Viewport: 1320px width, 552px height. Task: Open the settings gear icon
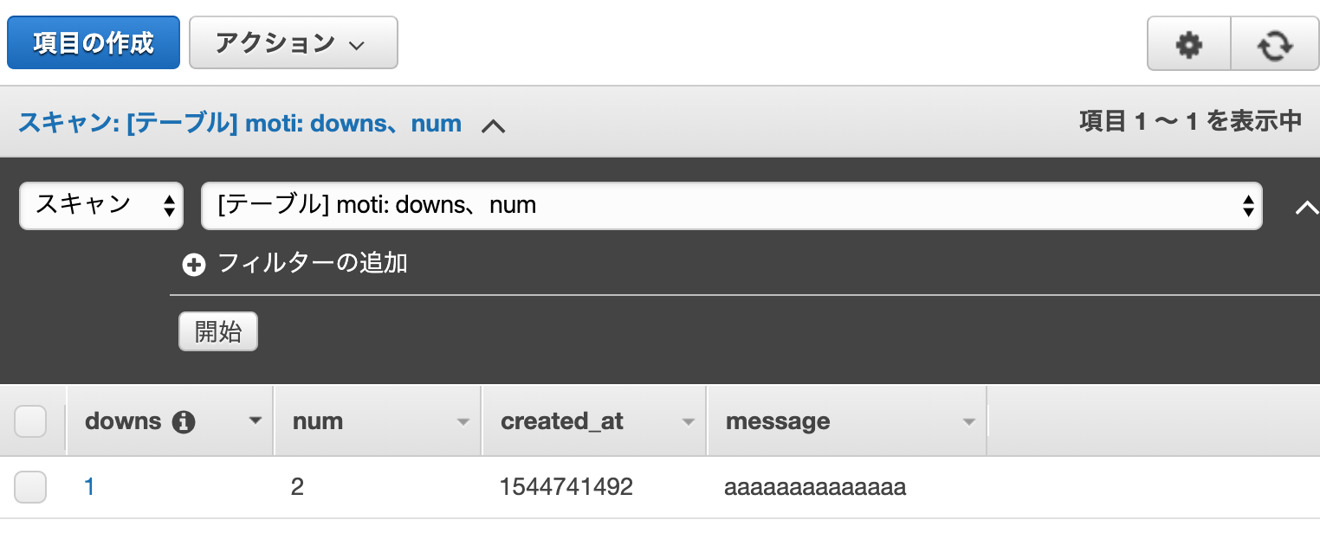click(1188, 44)
